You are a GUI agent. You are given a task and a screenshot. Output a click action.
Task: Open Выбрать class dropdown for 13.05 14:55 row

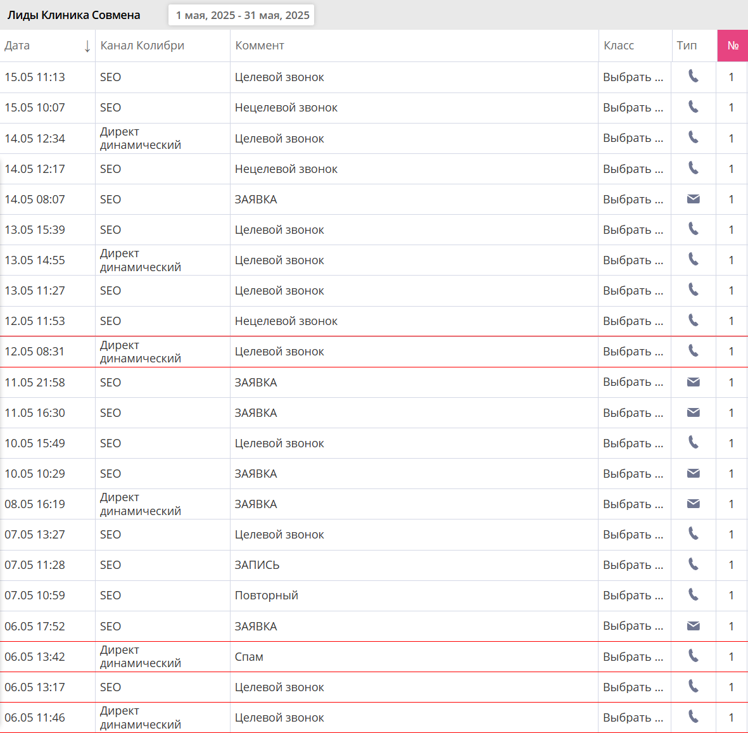click(x=633, y=260)
